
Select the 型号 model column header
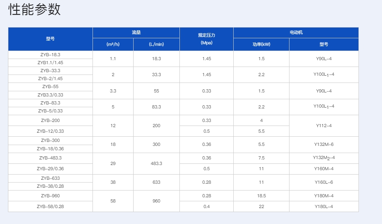point(50,39)
